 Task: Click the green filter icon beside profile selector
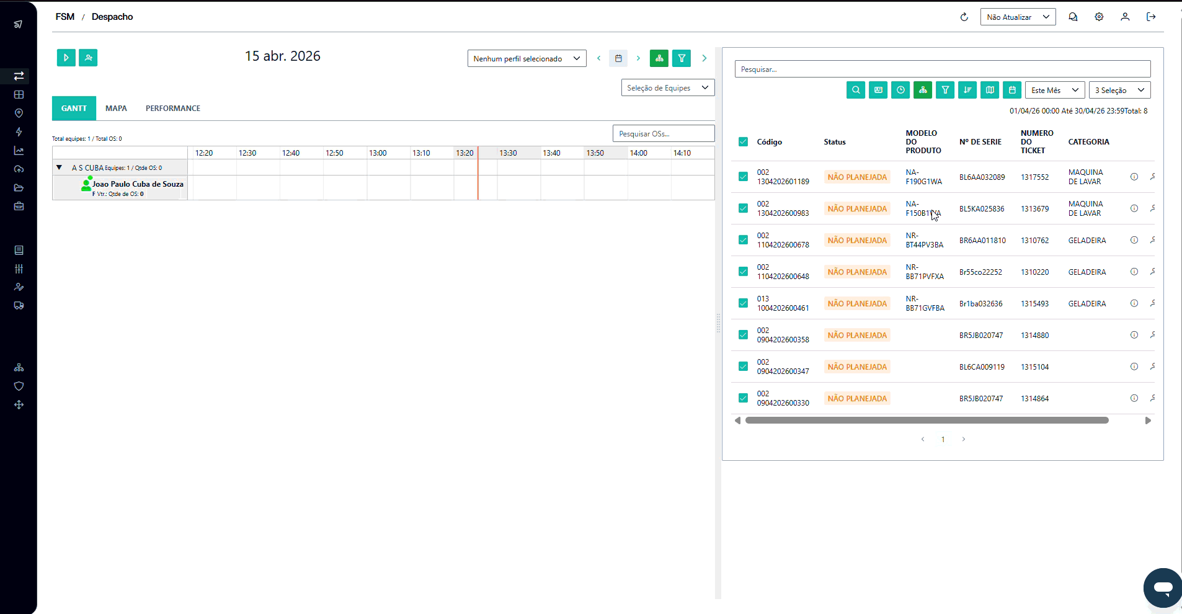tap(682, 58)
